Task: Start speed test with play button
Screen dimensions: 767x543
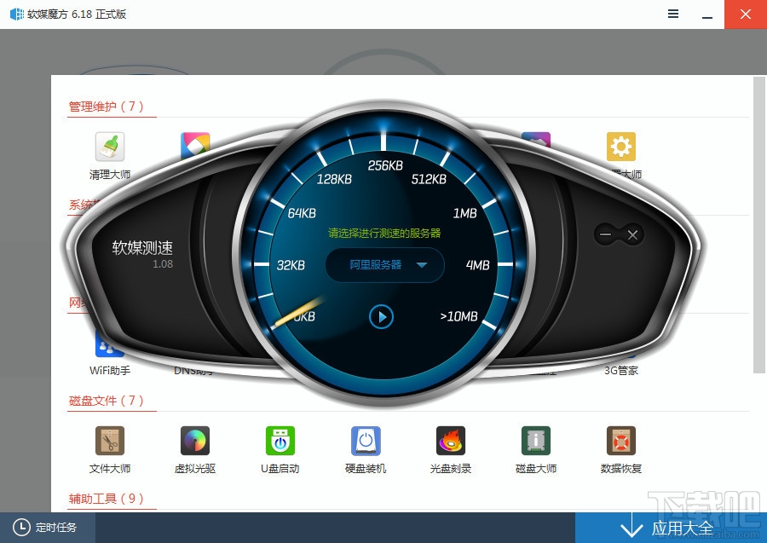Action: (381, 317)
